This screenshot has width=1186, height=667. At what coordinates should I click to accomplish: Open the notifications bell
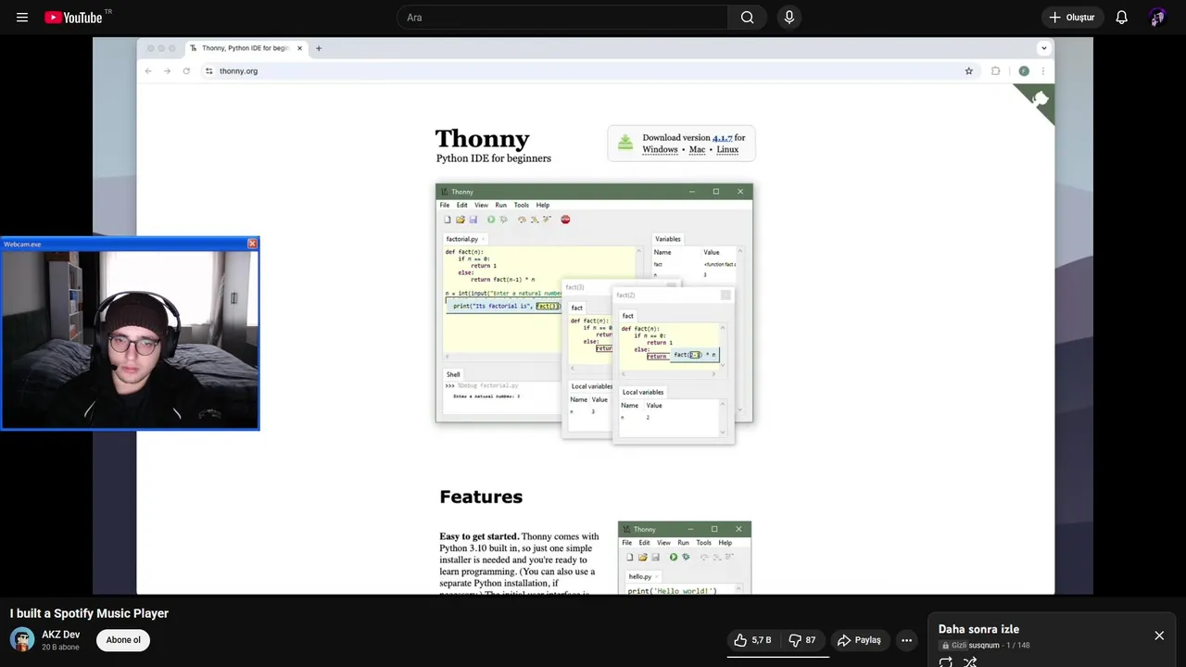[x=1121, y=18]
